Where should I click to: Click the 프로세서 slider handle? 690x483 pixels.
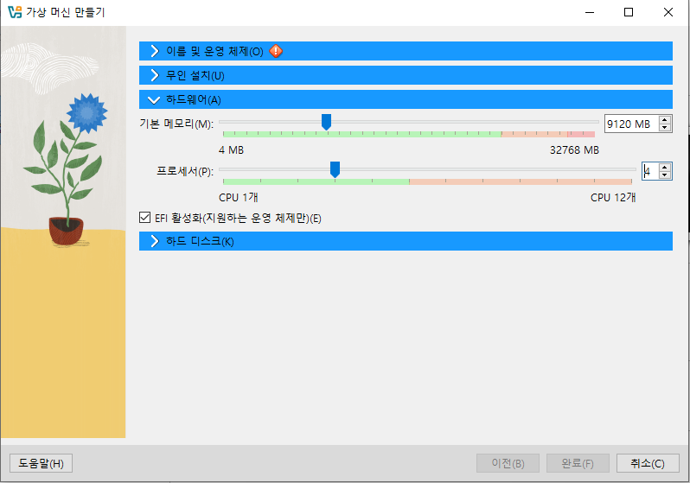pos(335,170)
